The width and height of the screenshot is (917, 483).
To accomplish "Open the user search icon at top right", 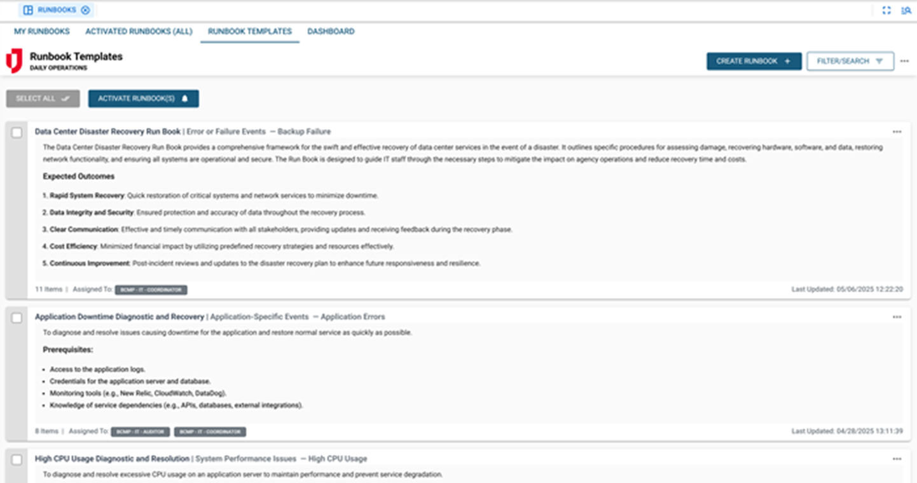I will (x=906, y=10).
